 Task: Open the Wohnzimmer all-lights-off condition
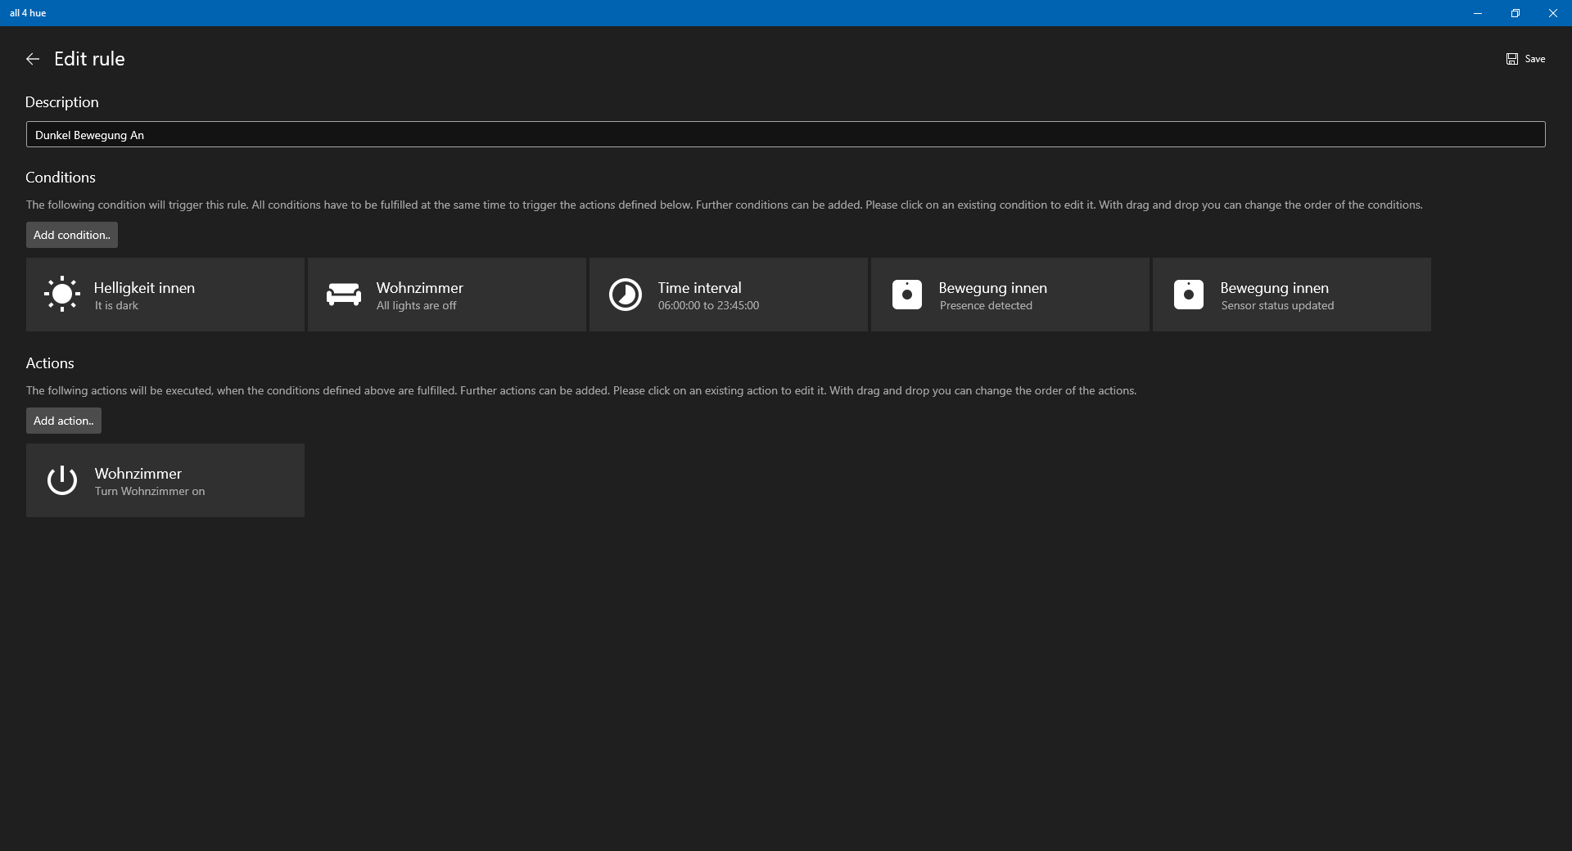pyautogui.click(x=446, y=295)
